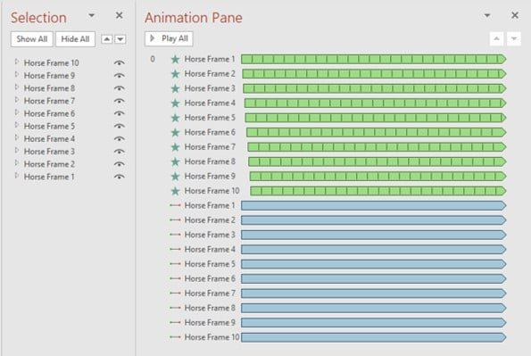This screenshot has width=531, height=356.
Task: Toggle eye icon for Horse Frame 4
Action: coord(120,139)
